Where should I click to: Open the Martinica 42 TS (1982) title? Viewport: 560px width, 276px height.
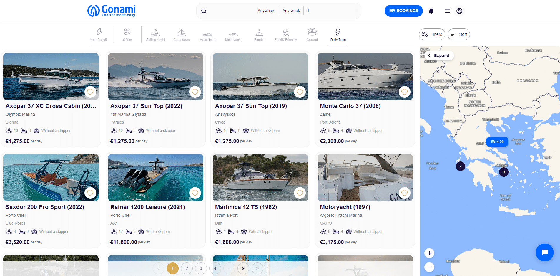click(x=246, y=207)
